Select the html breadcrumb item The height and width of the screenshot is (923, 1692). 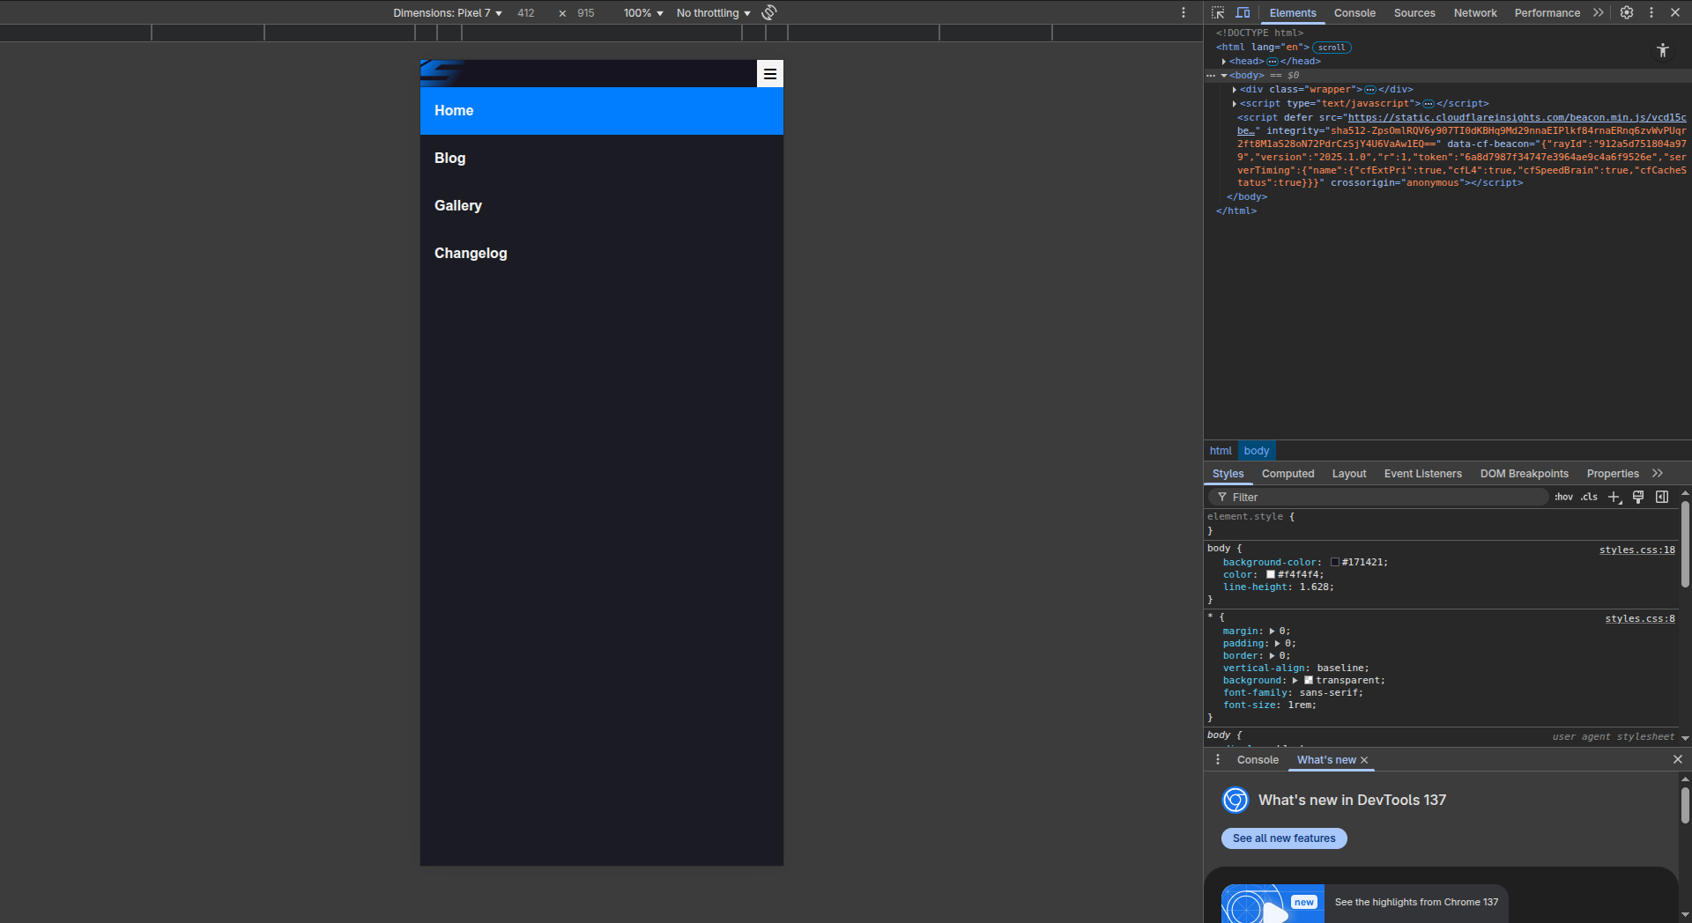click(1221, 451)
